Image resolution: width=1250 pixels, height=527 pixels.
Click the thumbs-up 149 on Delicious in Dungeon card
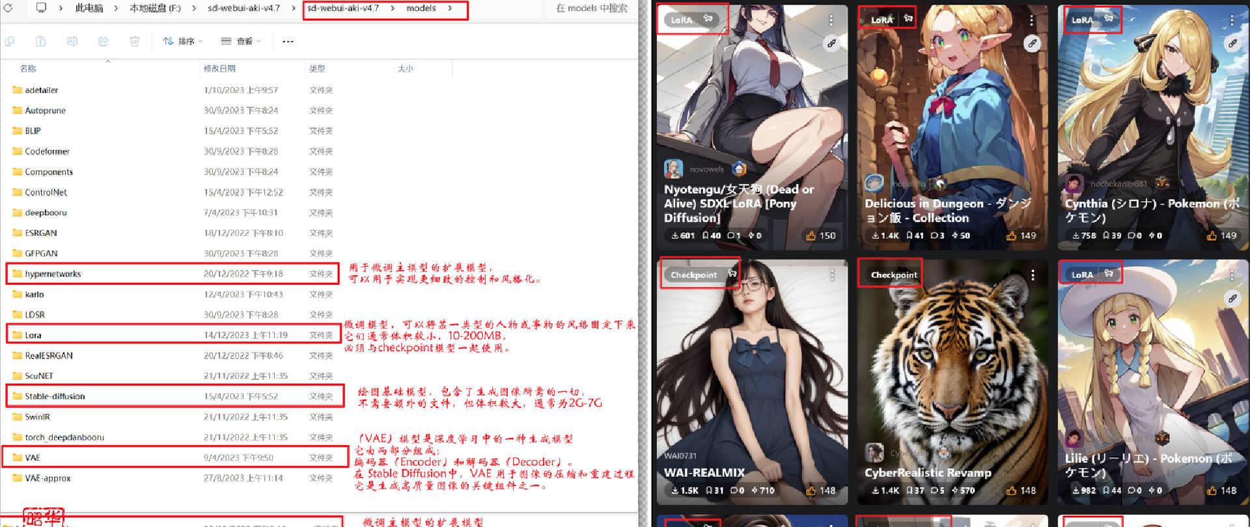coord(1021,236)
